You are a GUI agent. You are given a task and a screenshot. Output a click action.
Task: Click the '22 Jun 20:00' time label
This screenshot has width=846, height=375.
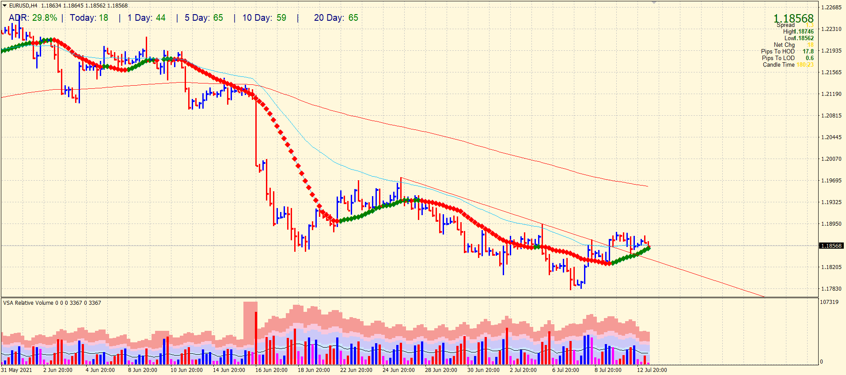356,370
